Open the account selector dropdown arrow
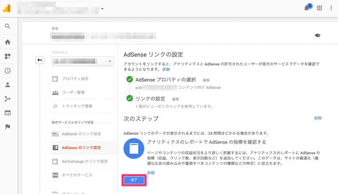Screen dimensions: 338x194 point(102,9)
